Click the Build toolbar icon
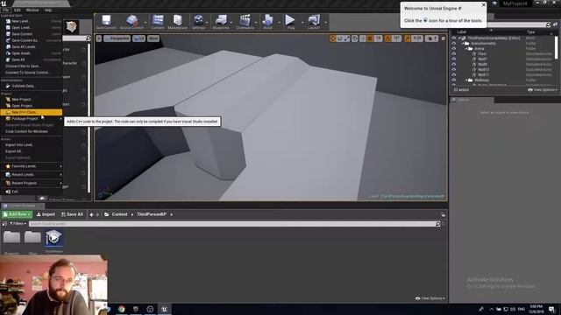The height and width of the screenshot is (315, 561). point(267,22)
